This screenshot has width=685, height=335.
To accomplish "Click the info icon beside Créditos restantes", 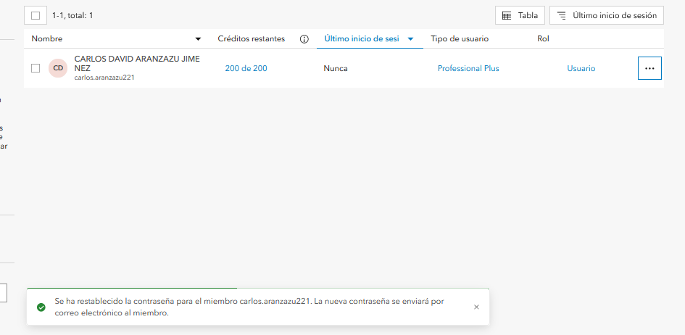I will pos(304,39).
